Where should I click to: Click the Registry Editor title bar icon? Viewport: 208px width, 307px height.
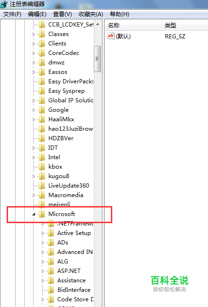point(4,4)
